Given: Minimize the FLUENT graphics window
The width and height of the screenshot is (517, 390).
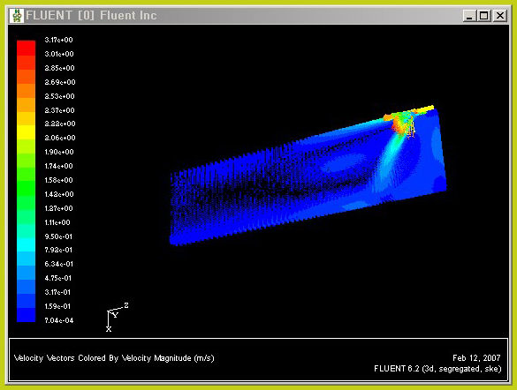Looking at the screenshot, I should click(x=469, y=16).
